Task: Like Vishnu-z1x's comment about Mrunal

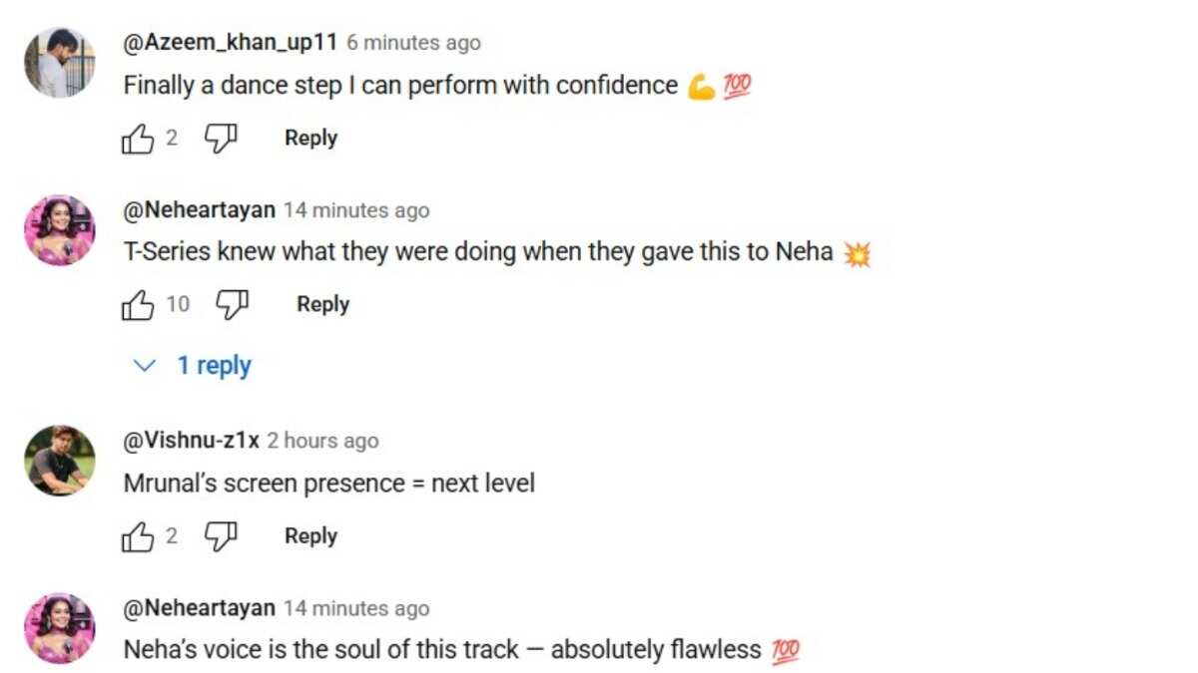Action: point(138,537)
